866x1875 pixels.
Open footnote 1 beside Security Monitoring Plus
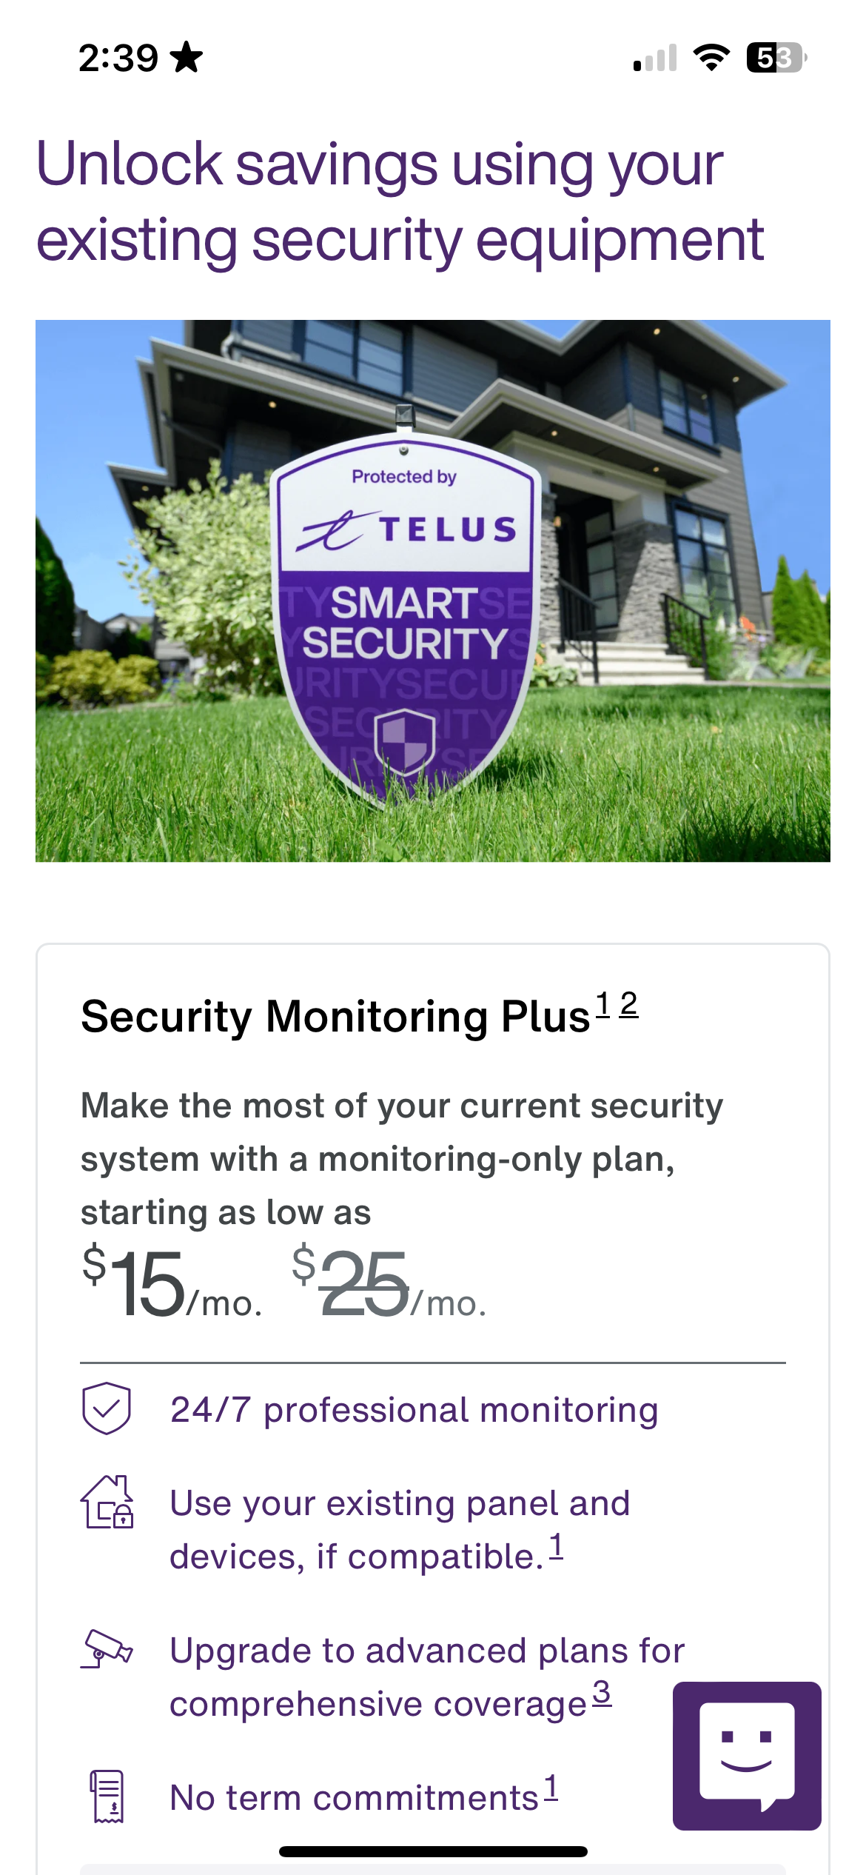pos(603,1004)
